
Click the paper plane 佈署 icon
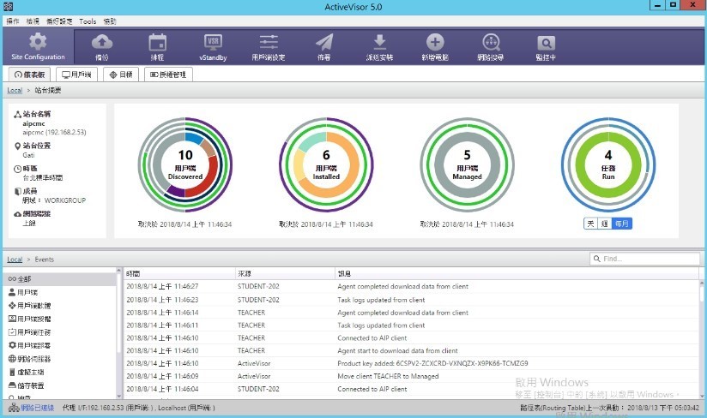(323, 42)
